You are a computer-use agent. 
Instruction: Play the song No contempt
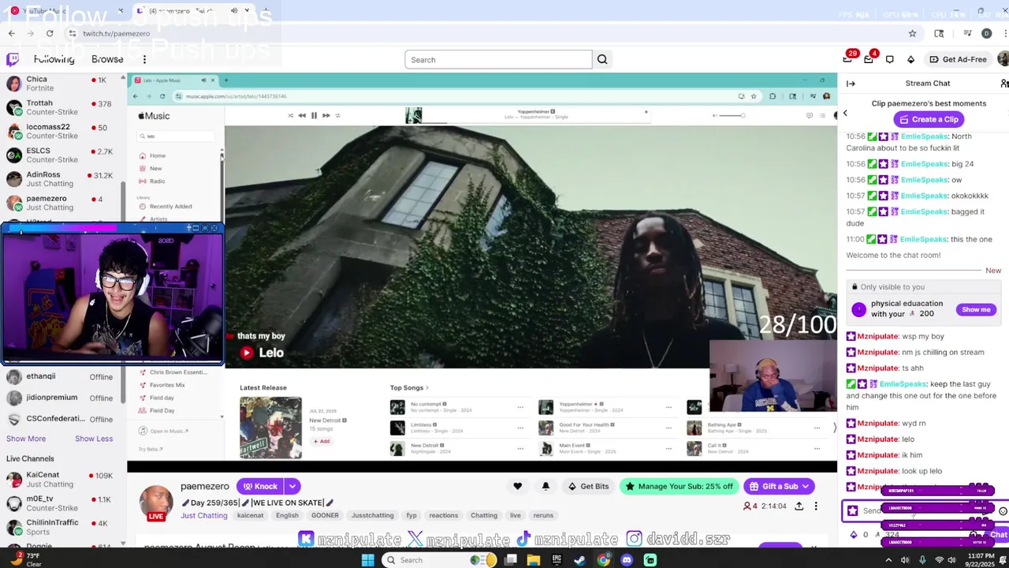tap(397, 407)
